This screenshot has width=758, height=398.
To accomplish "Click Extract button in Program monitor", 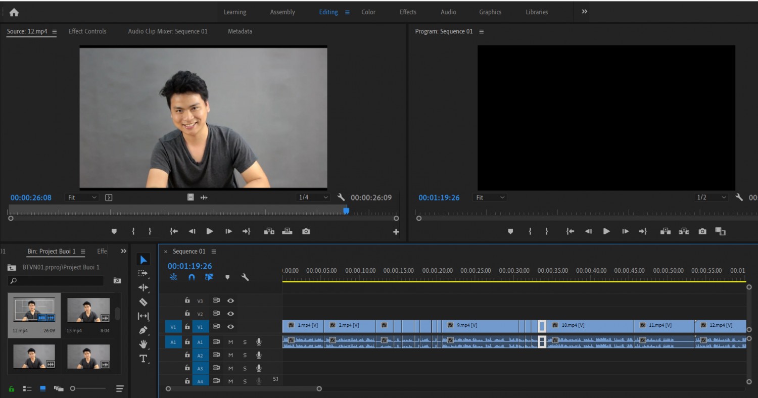I will click(684, 231).
